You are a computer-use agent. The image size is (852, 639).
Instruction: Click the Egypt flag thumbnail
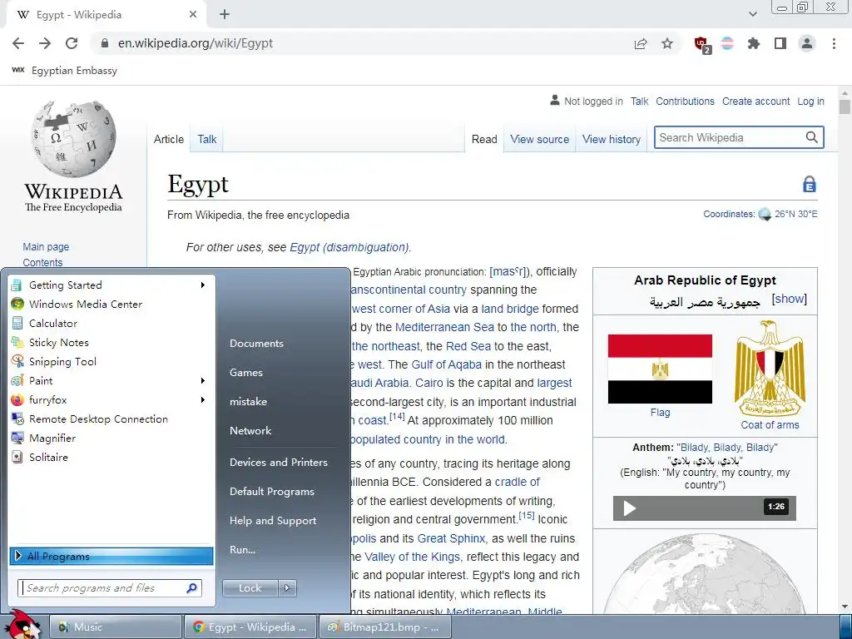pos(660,369)
